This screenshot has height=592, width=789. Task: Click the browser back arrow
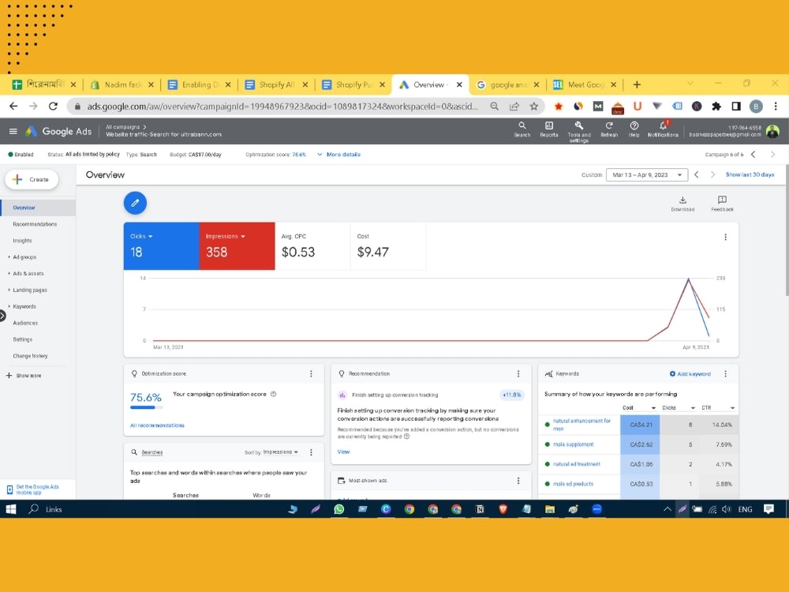[13, 107]
